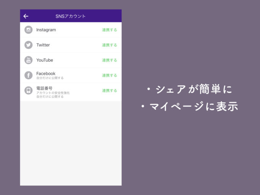Image resolution: width=260 pixels, height=195 pixels.
Task: Click the マイページに表示 caption
Action: click(x=190, y=106)
